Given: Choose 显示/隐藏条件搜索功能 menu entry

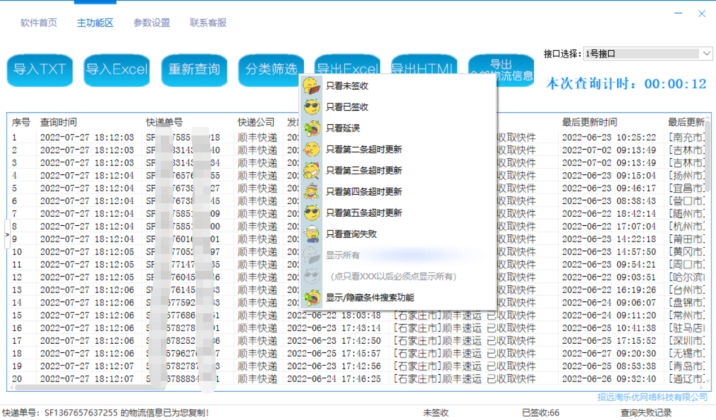Looking at the screenshot, I should click(x=370, y=297).
